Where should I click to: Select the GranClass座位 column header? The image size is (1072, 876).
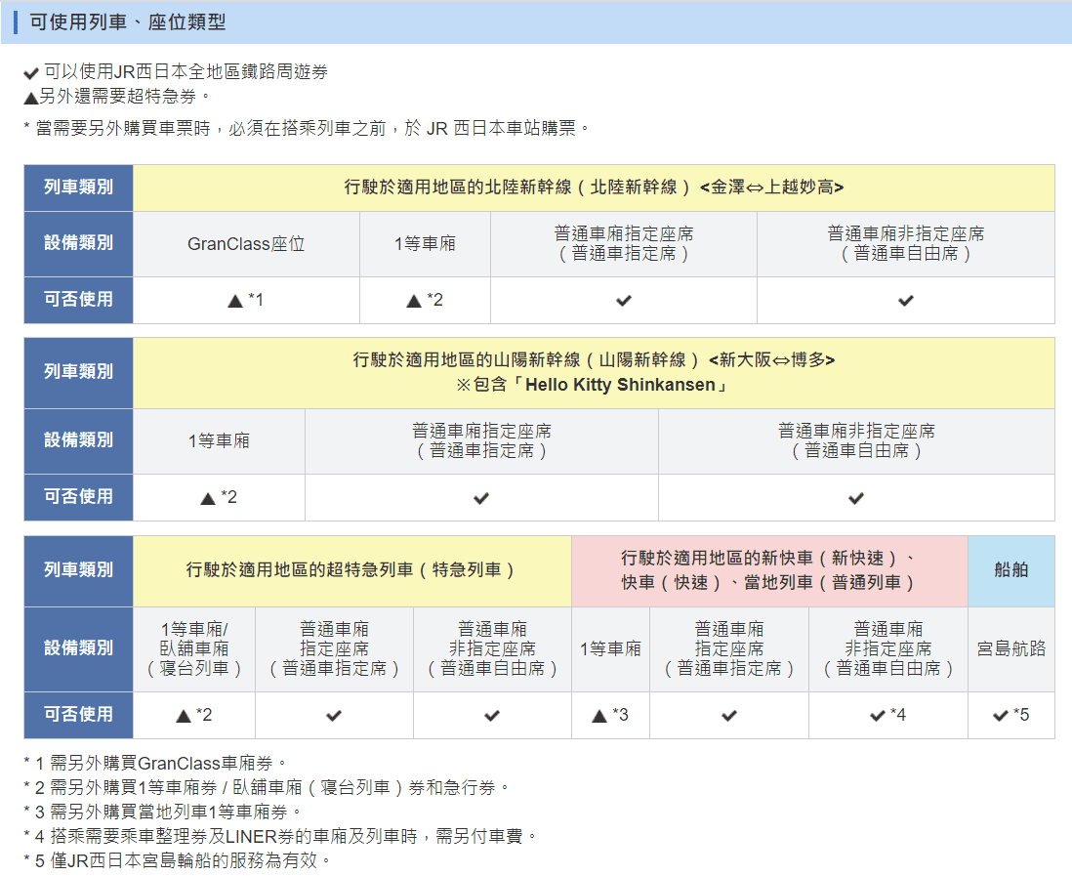coord(246,244)
